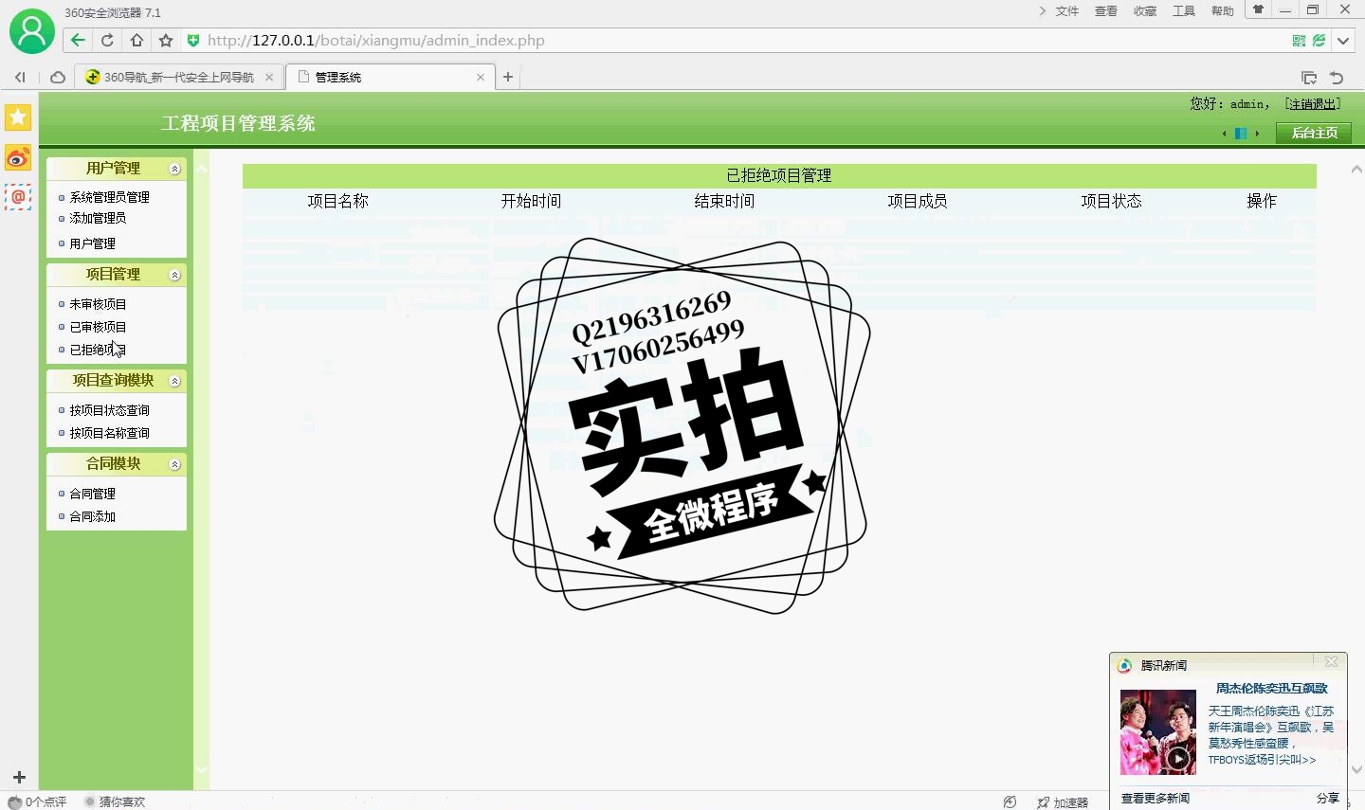Click 查看更多新闻 link
This screenshot has width=1365, height=810.
point(1156,799)
